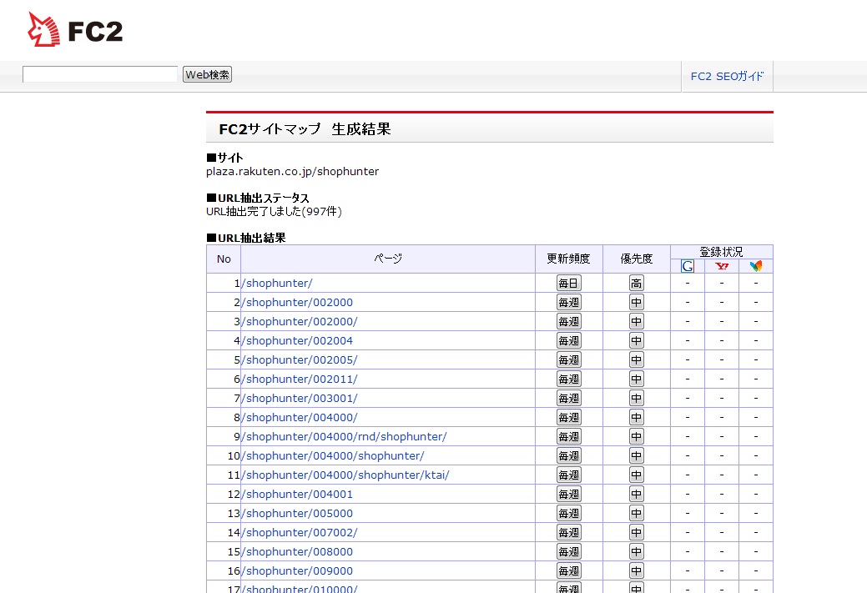The height and width of the screenshot is (593, 867).
Task: Open the /shophunter/009000 link
Action: 296,571
